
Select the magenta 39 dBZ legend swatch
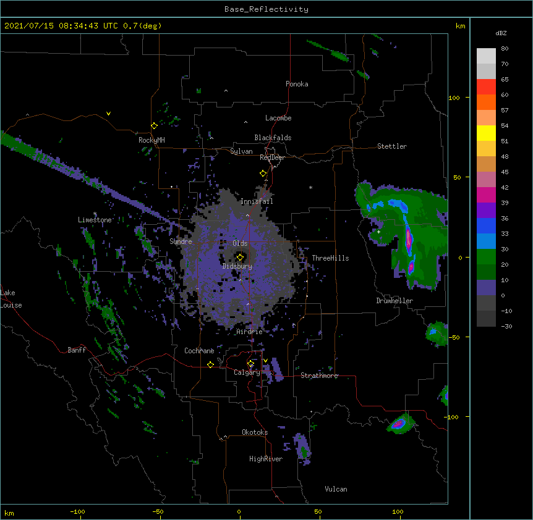486,195
